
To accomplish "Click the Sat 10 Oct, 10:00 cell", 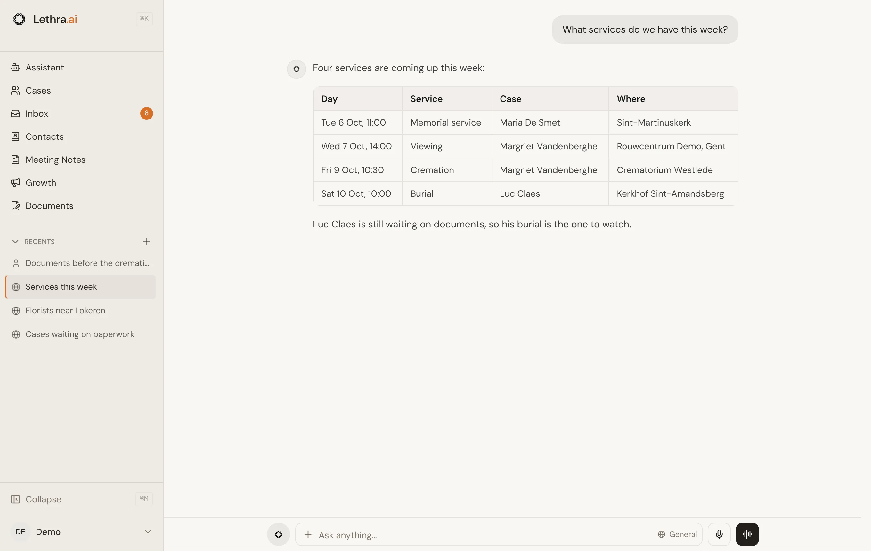I will click(x=358, y=193).
